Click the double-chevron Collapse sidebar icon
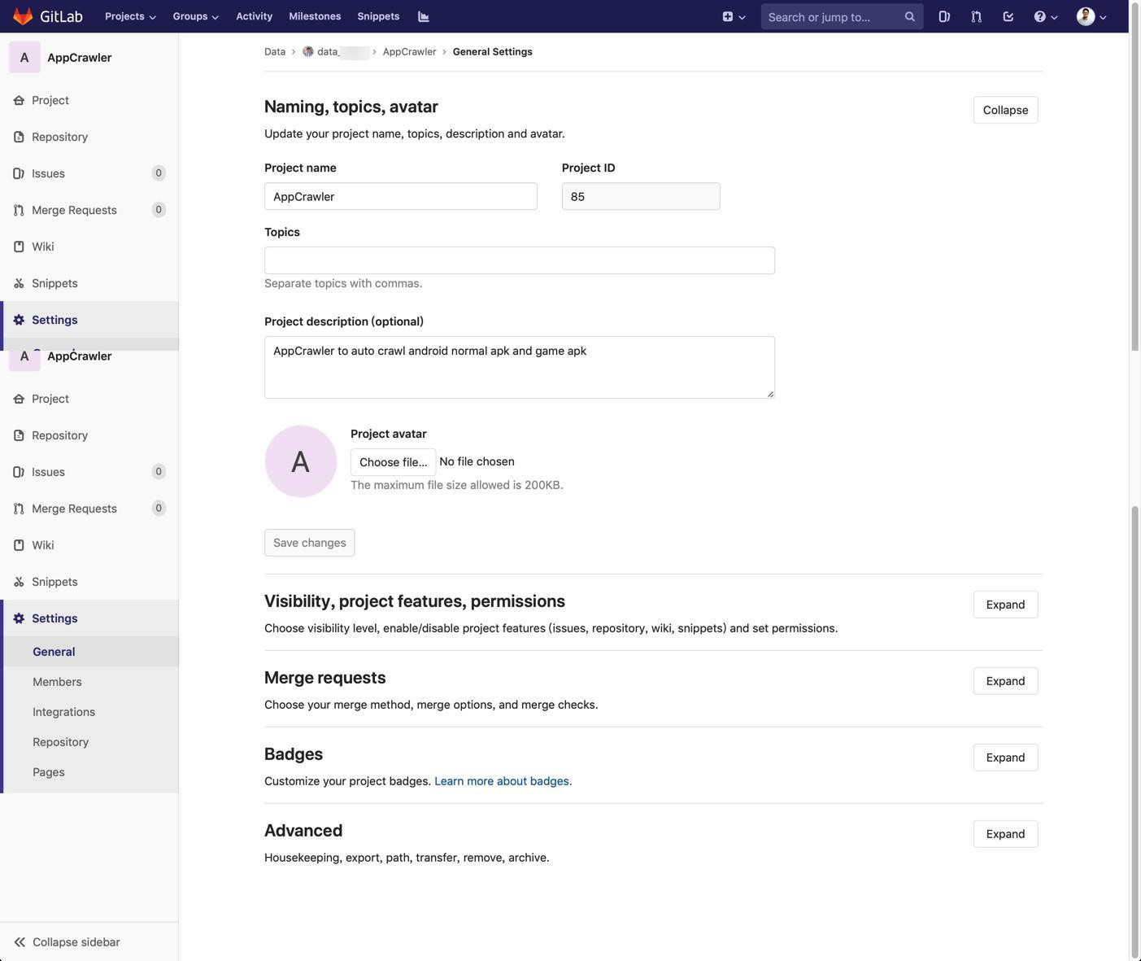This screenshot has width=1141, height=961. tap(20, 942)
